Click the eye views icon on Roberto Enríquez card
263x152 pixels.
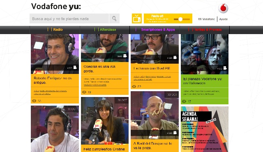(34, 101)
